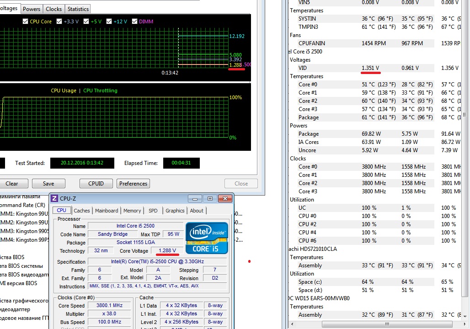The image size is (470, 329).
Task: Toggle the DIMM voltage checkbox
Action: pyautogui.click(x=134, y=21)
